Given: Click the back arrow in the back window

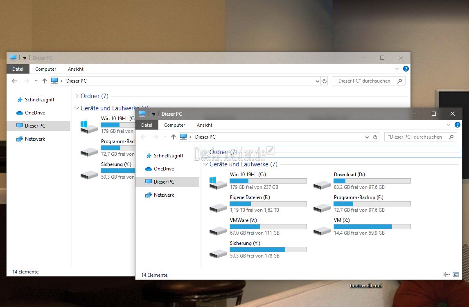Looking at the screenshot, I should [14, 81].
